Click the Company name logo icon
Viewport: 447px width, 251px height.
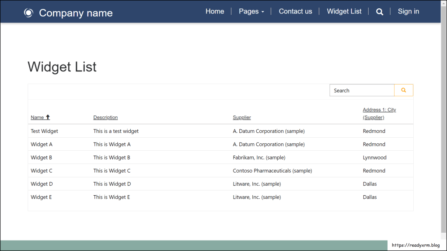(x=28, y=13)
